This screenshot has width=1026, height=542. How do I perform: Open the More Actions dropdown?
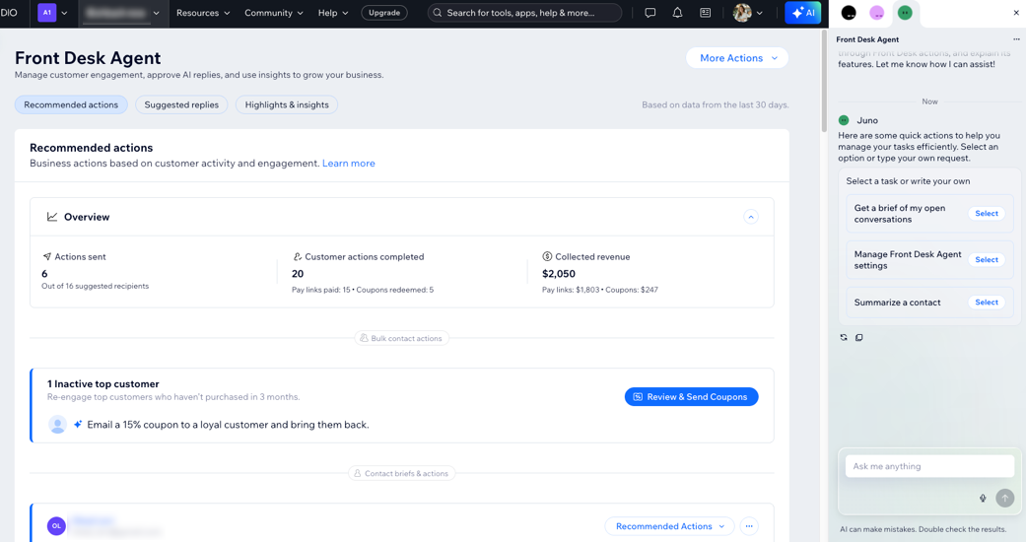coord(737,57)
